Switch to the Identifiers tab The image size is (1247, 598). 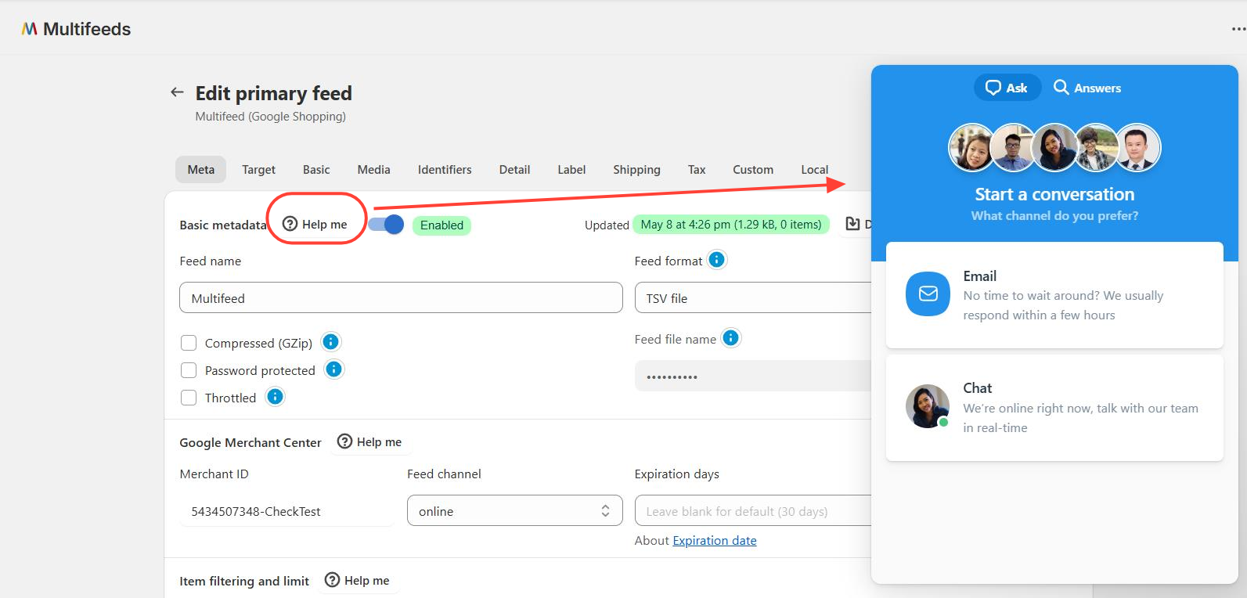point(445,169)
